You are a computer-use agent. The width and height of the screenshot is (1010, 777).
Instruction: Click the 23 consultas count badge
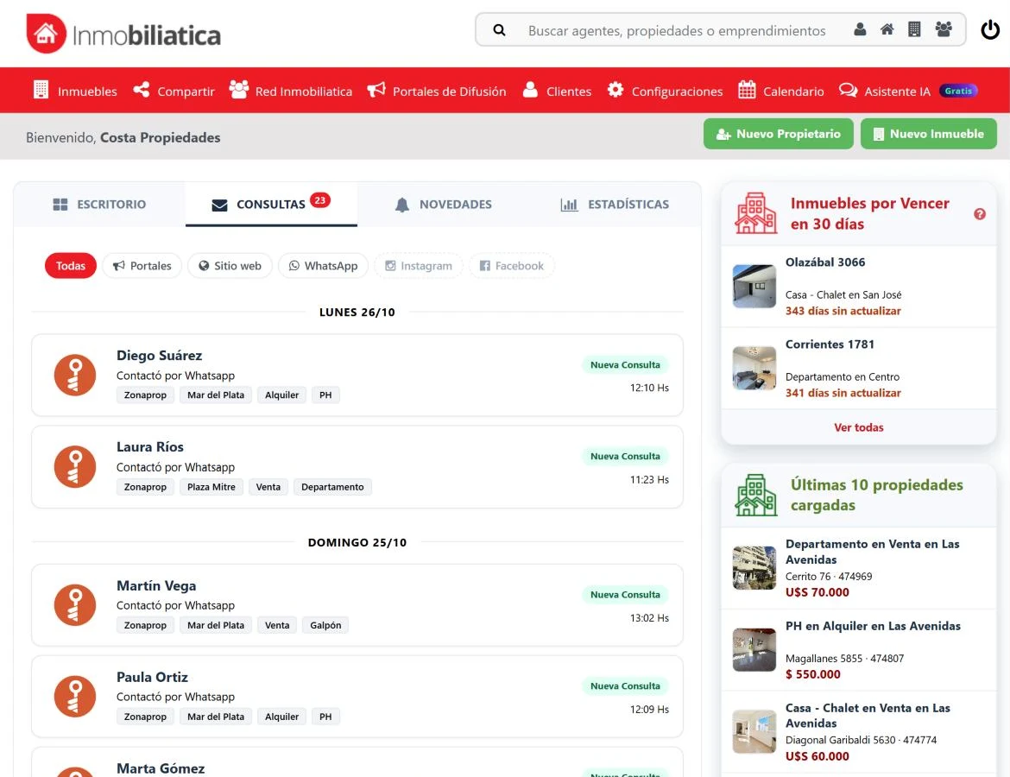tap(320, 199)
